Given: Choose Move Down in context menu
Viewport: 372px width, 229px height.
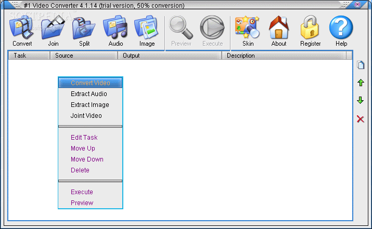Looking at the screenshot, I should click(91, 159).
